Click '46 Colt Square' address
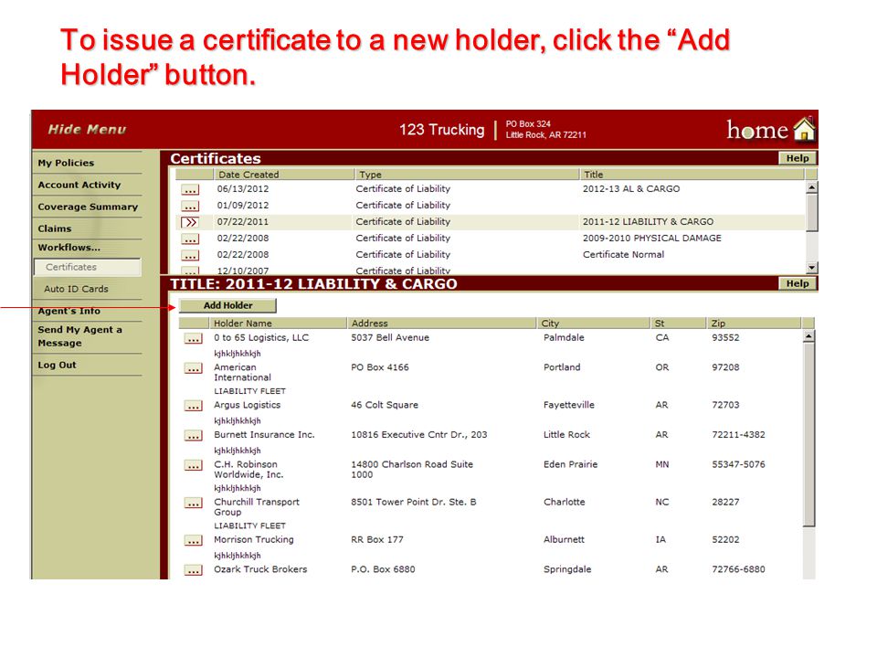Image resolution: width=877 pixels, height=658 pixels. [x=385, y=405]
